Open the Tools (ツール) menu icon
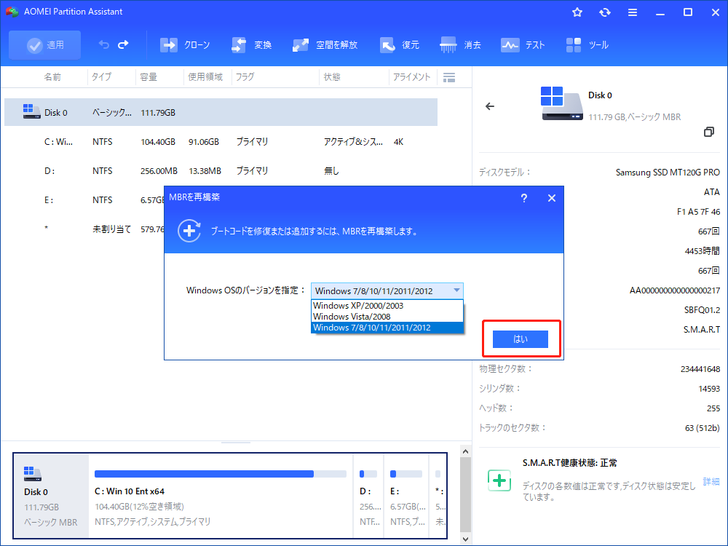 (574, 45)
